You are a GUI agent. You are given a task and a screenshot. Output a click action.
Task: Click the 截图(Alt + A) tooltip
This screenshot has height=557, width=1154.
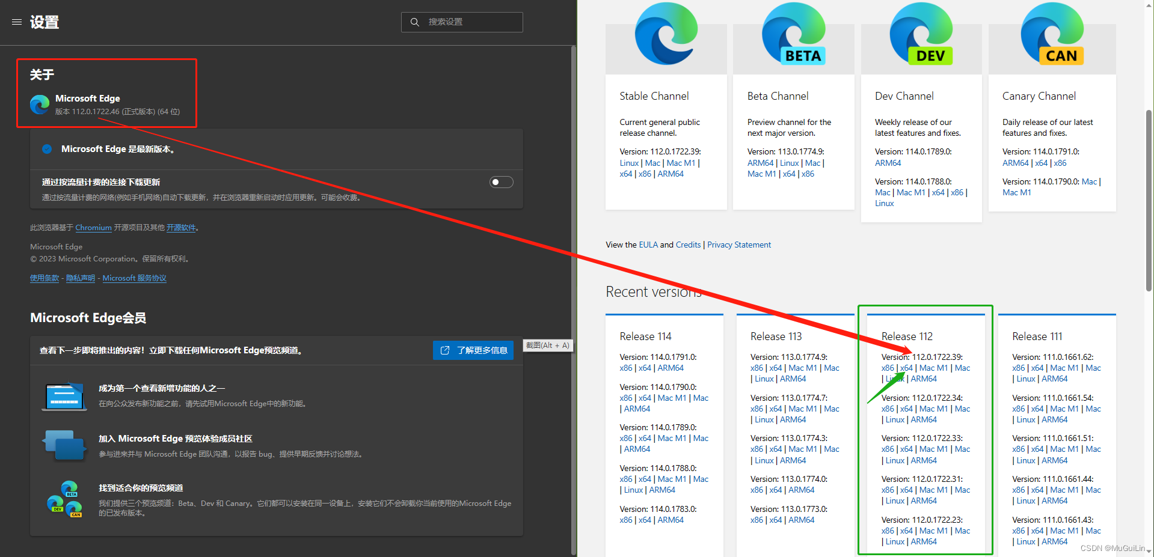click(547, 345)
